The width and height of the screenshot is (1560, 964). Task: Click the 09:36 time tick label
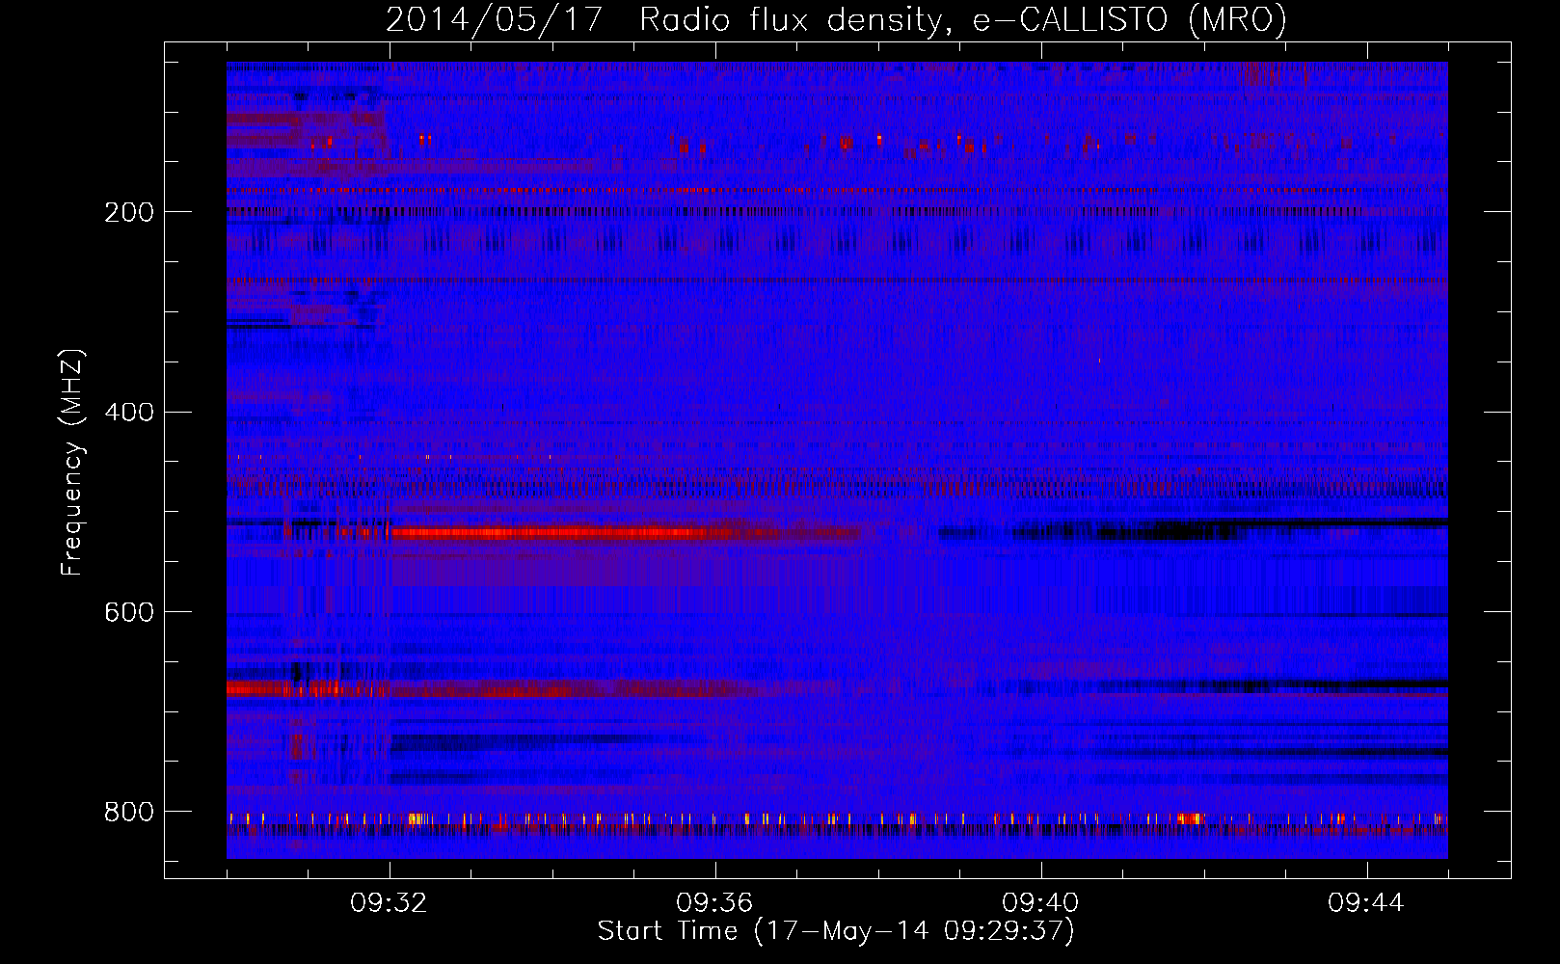click(714, 903)
